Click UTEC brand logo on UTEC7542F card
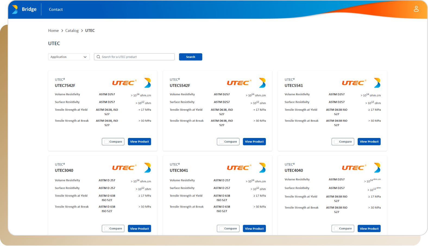428x246 pixels. tap(124, 83)
